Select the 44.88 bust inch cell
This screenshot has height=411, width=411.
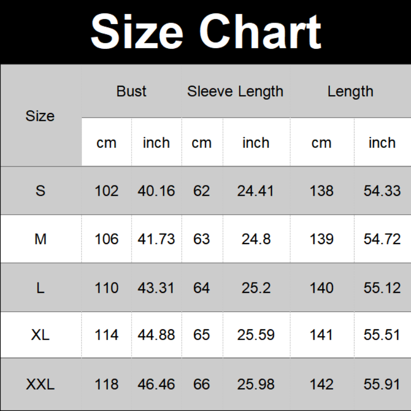pyautogui.click(x=156, y=335)
